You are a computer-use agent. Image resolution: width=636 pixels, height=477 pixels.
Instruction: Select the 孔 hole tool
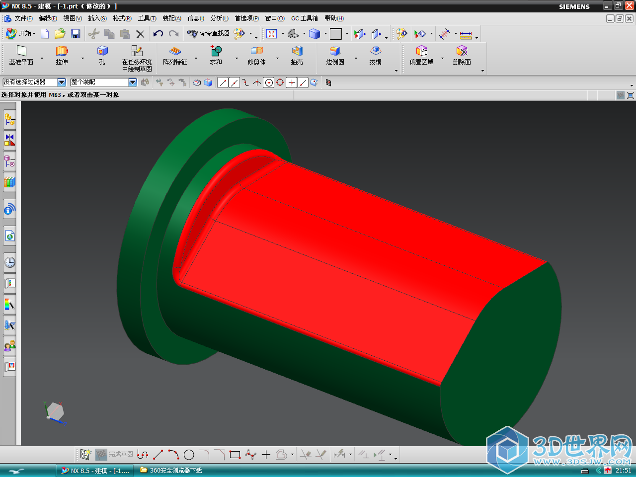click(102, 55)
